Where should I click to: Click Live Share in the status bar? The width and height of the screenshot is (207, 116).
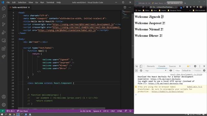22,111
